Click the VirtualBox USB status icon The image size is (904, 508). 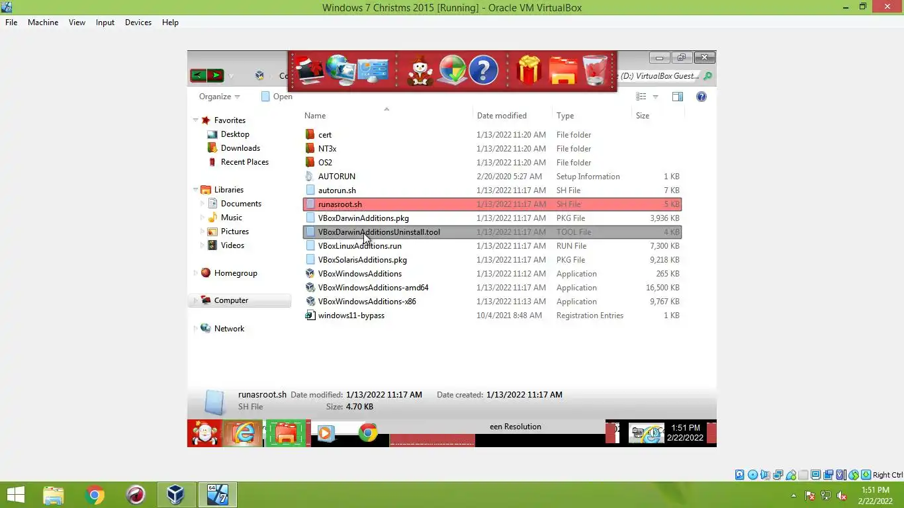791,475
